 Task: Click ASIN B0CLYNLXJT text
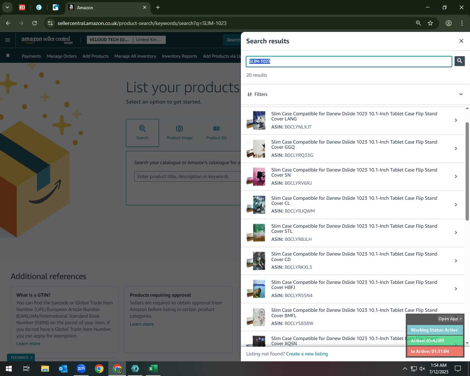point(291,127)
